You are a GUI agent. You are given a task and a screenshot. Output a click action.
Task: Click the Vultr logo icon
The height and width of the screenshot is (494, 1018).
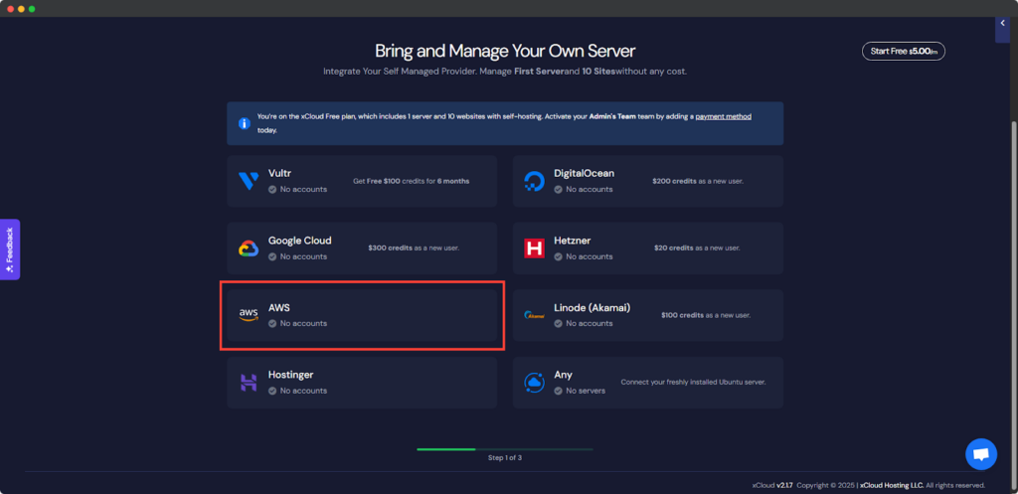tap(249, 181)
